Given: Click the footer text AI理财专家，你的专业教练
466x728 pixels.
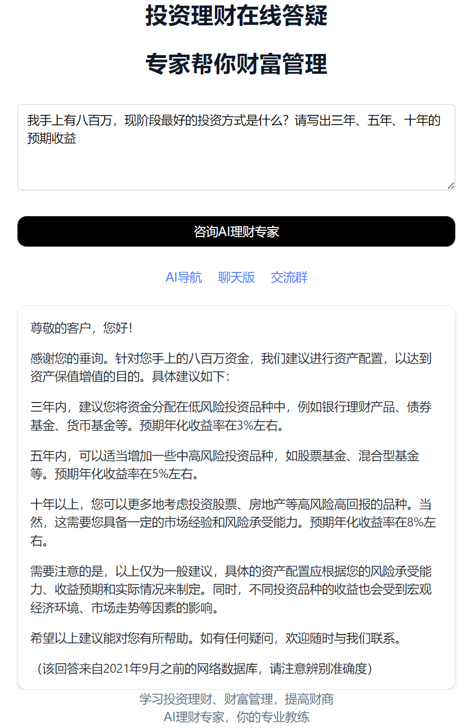Looking at the screenshot, I should (236, 717).
